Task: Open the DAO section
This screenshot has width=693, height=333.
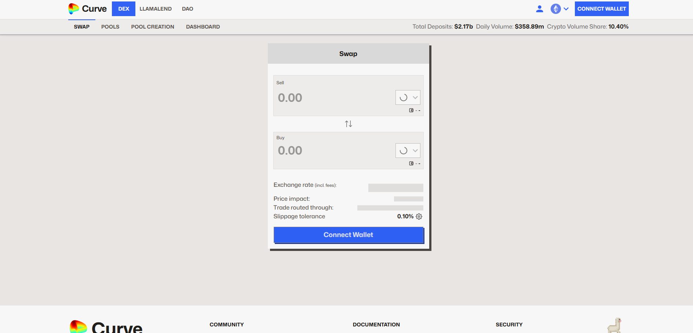Action: click(187, 9)
